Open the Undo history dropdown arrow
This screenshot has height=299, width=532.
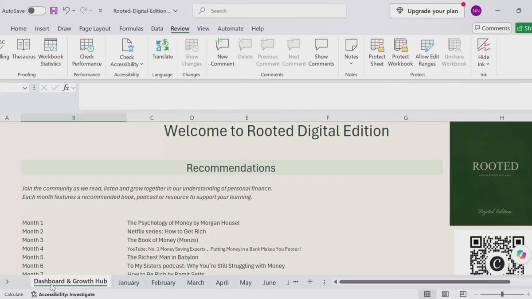[74, 11]
